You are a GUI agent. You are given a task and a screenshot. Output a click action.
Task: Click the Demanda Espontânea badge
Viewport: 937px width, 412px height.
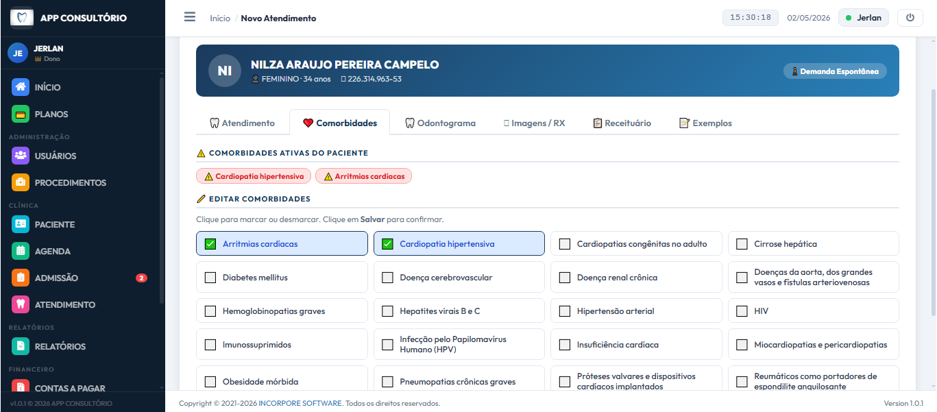pyautogui.click(x=835, y=71)
